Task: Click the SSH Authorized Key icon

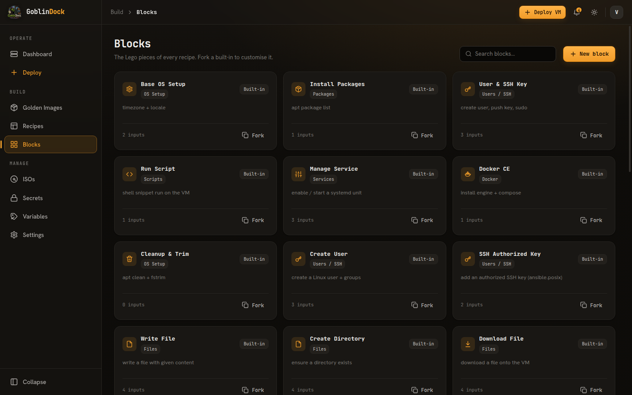Action: click(x=468, y=259)
